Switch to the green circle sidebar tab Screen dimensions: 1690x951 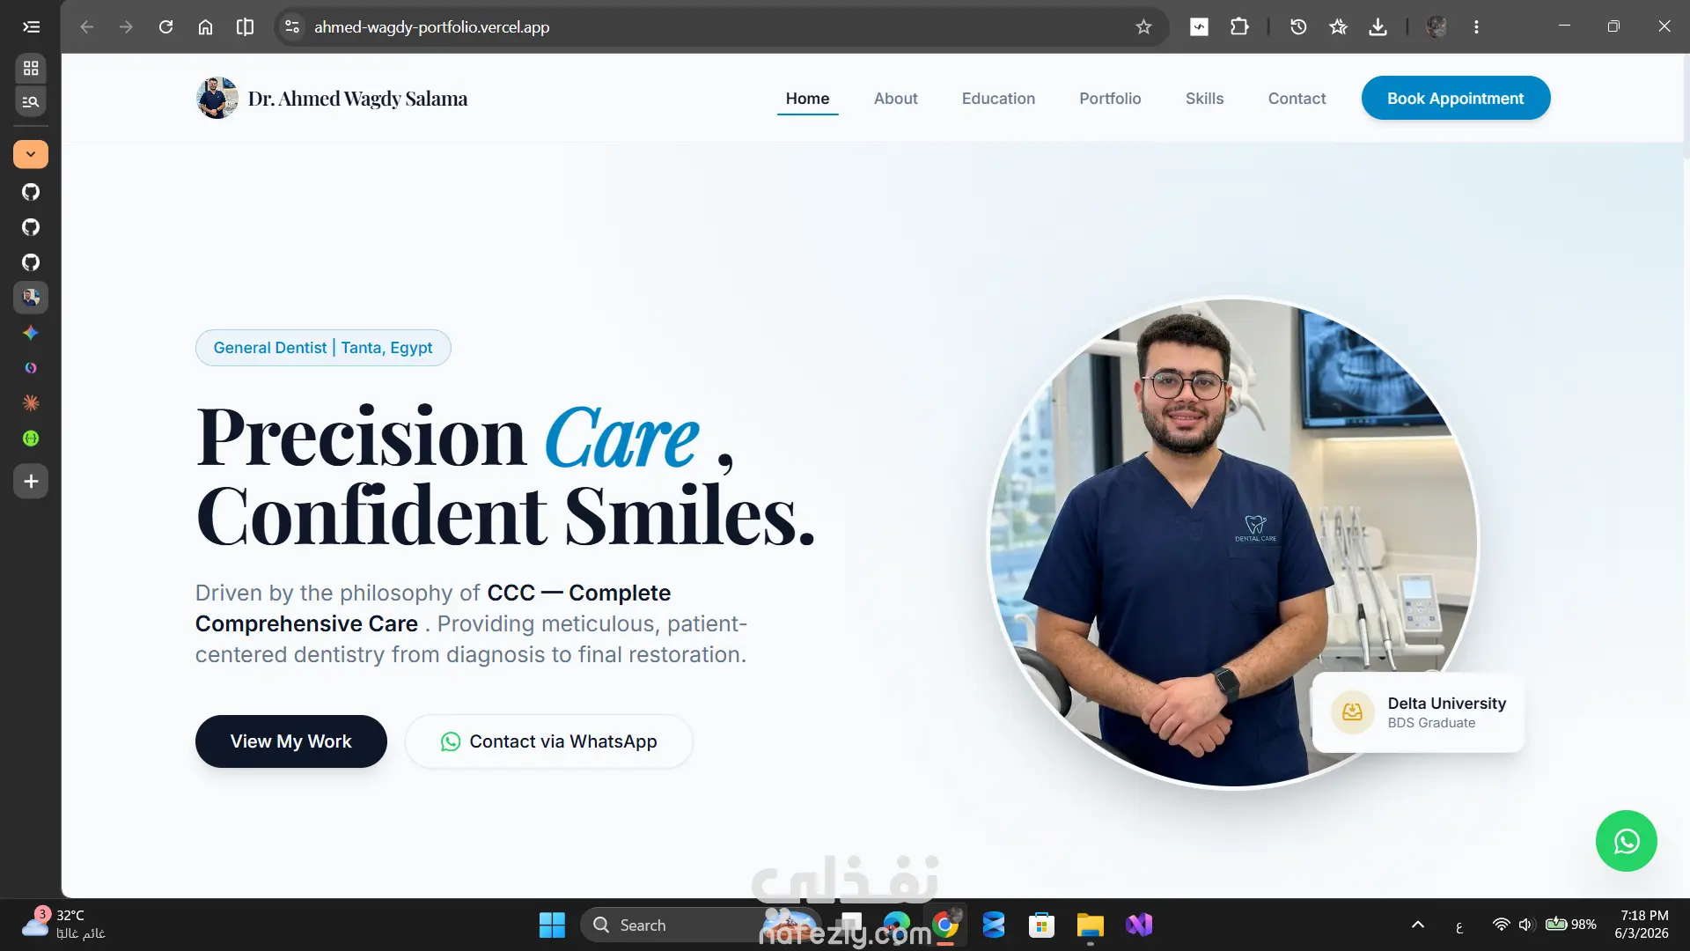tap(31, 439)
